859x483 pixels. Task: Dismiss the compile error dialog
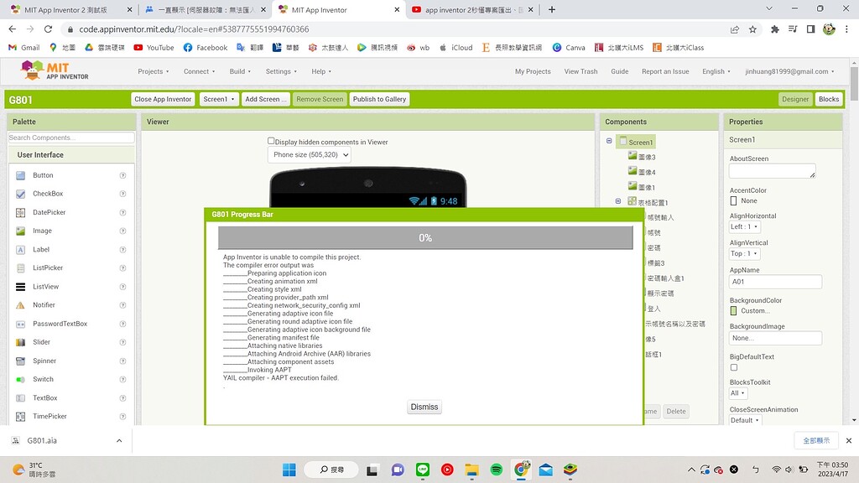(x=424, y=407)
